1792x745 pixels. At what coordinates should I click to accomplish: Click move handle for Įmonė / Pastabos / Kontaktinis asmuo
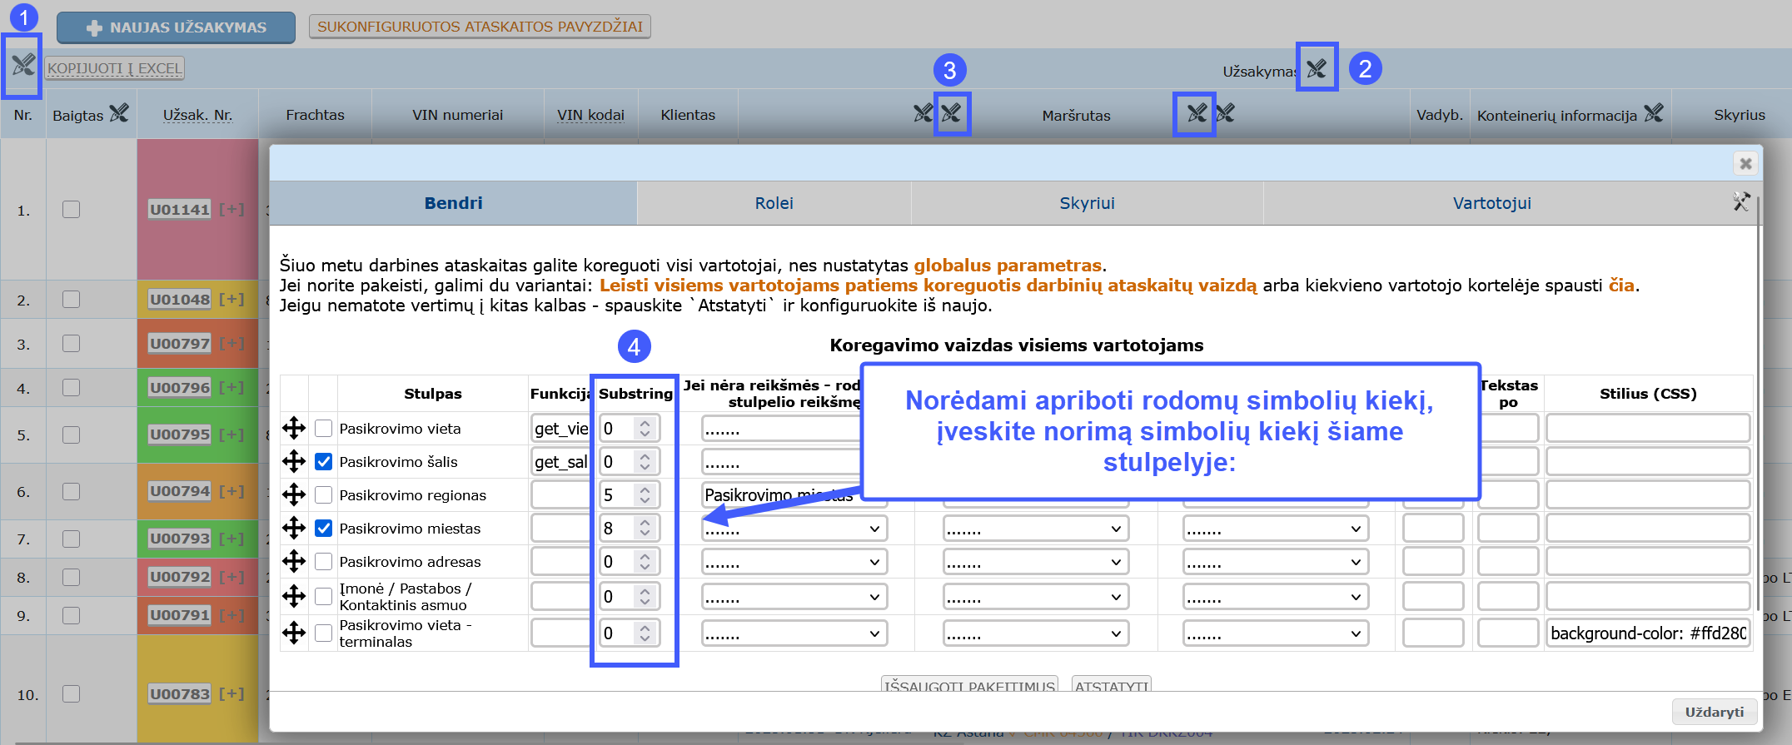[x=294, y=596]
